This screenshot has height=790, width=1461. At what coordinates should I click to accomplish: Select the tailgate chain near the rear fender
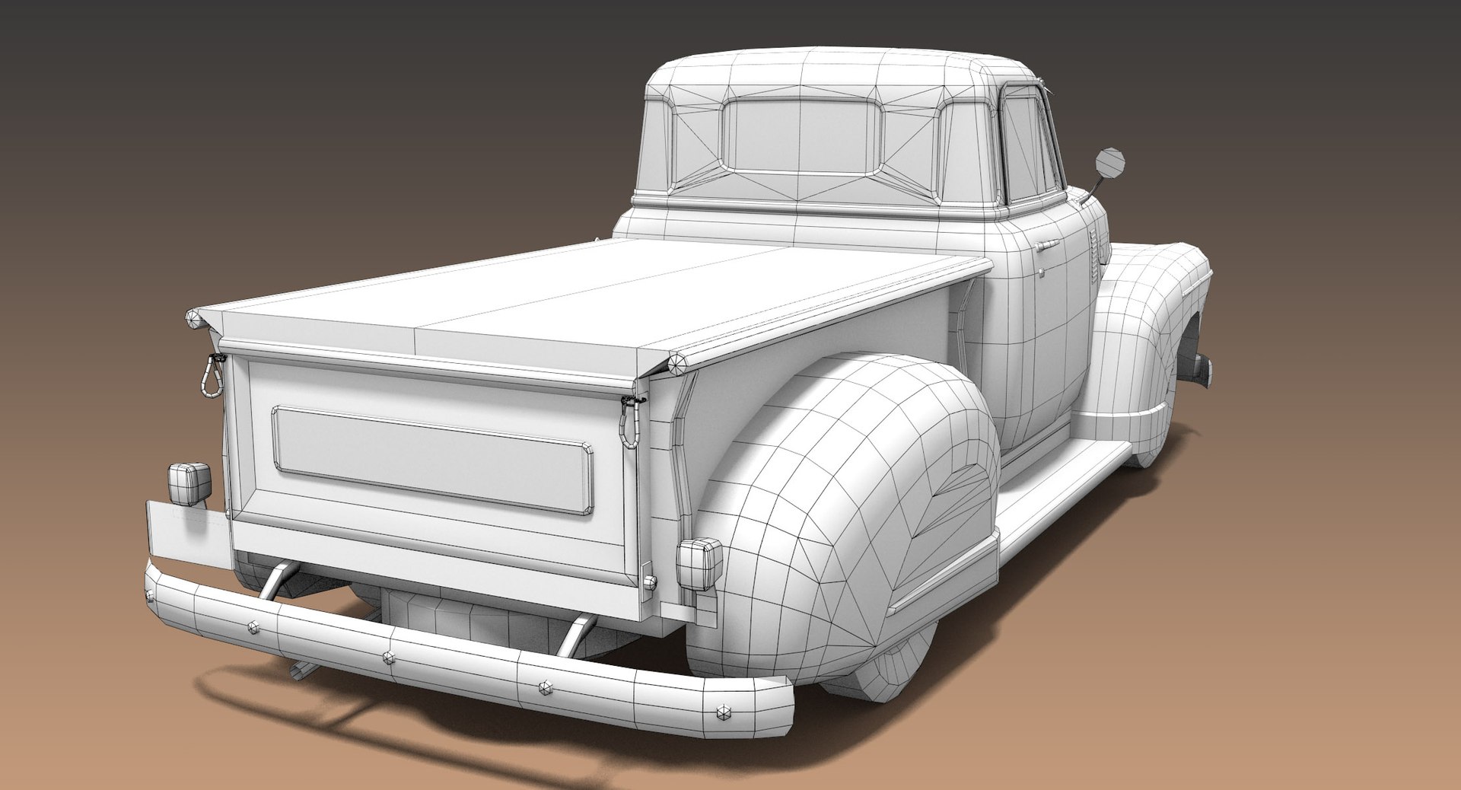coord(632,422)
